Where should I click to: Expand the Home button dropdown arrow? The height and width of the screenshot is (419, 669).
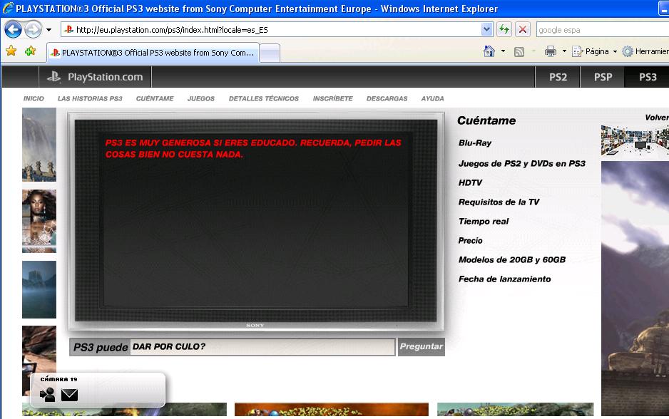[x=503, y=51]
